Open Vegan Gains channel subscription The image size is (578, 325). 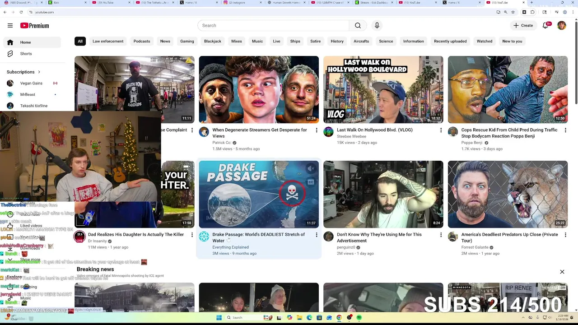pyautogui.click(x=32, y=83)
